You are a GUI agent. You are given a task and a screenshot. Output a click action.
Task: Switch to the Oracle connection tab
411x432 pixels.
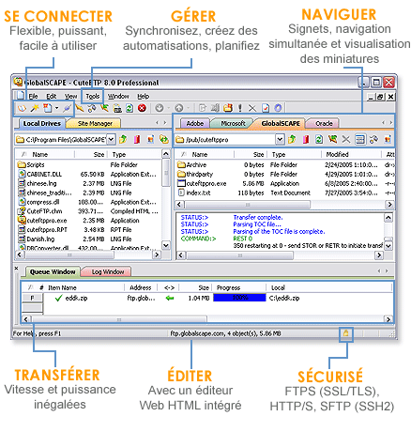(324, 123)
